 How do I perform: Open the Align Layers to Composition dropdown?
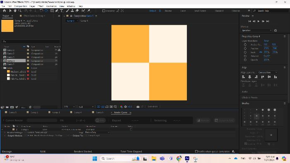pyautogui.click(x=268, y=72)
